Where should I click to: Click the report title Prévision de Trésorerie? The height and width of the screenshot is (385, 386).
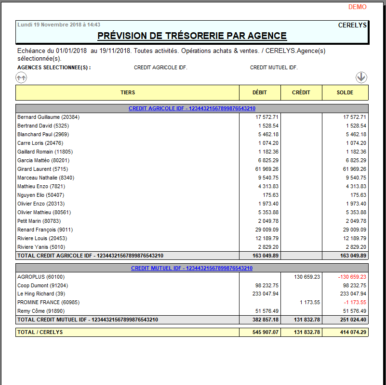(x=192, y=36)
